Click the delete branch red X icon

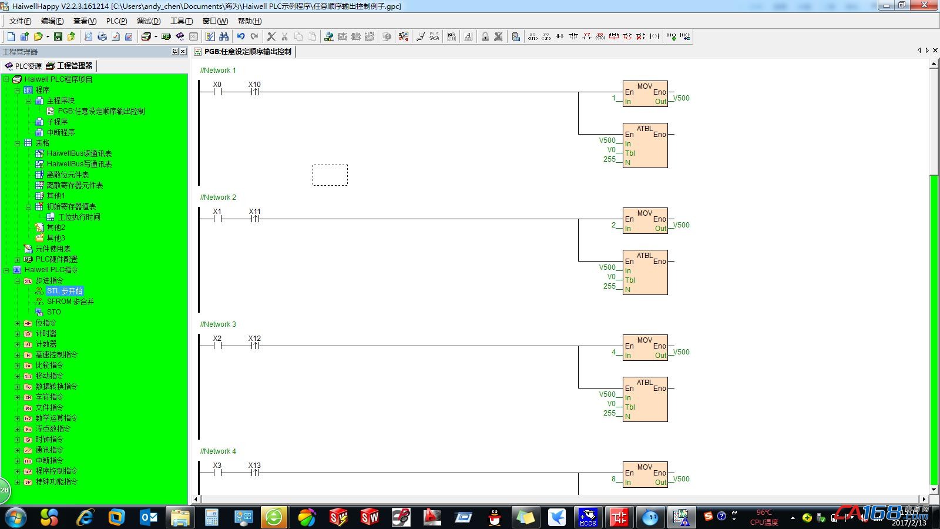coord(641,36)
